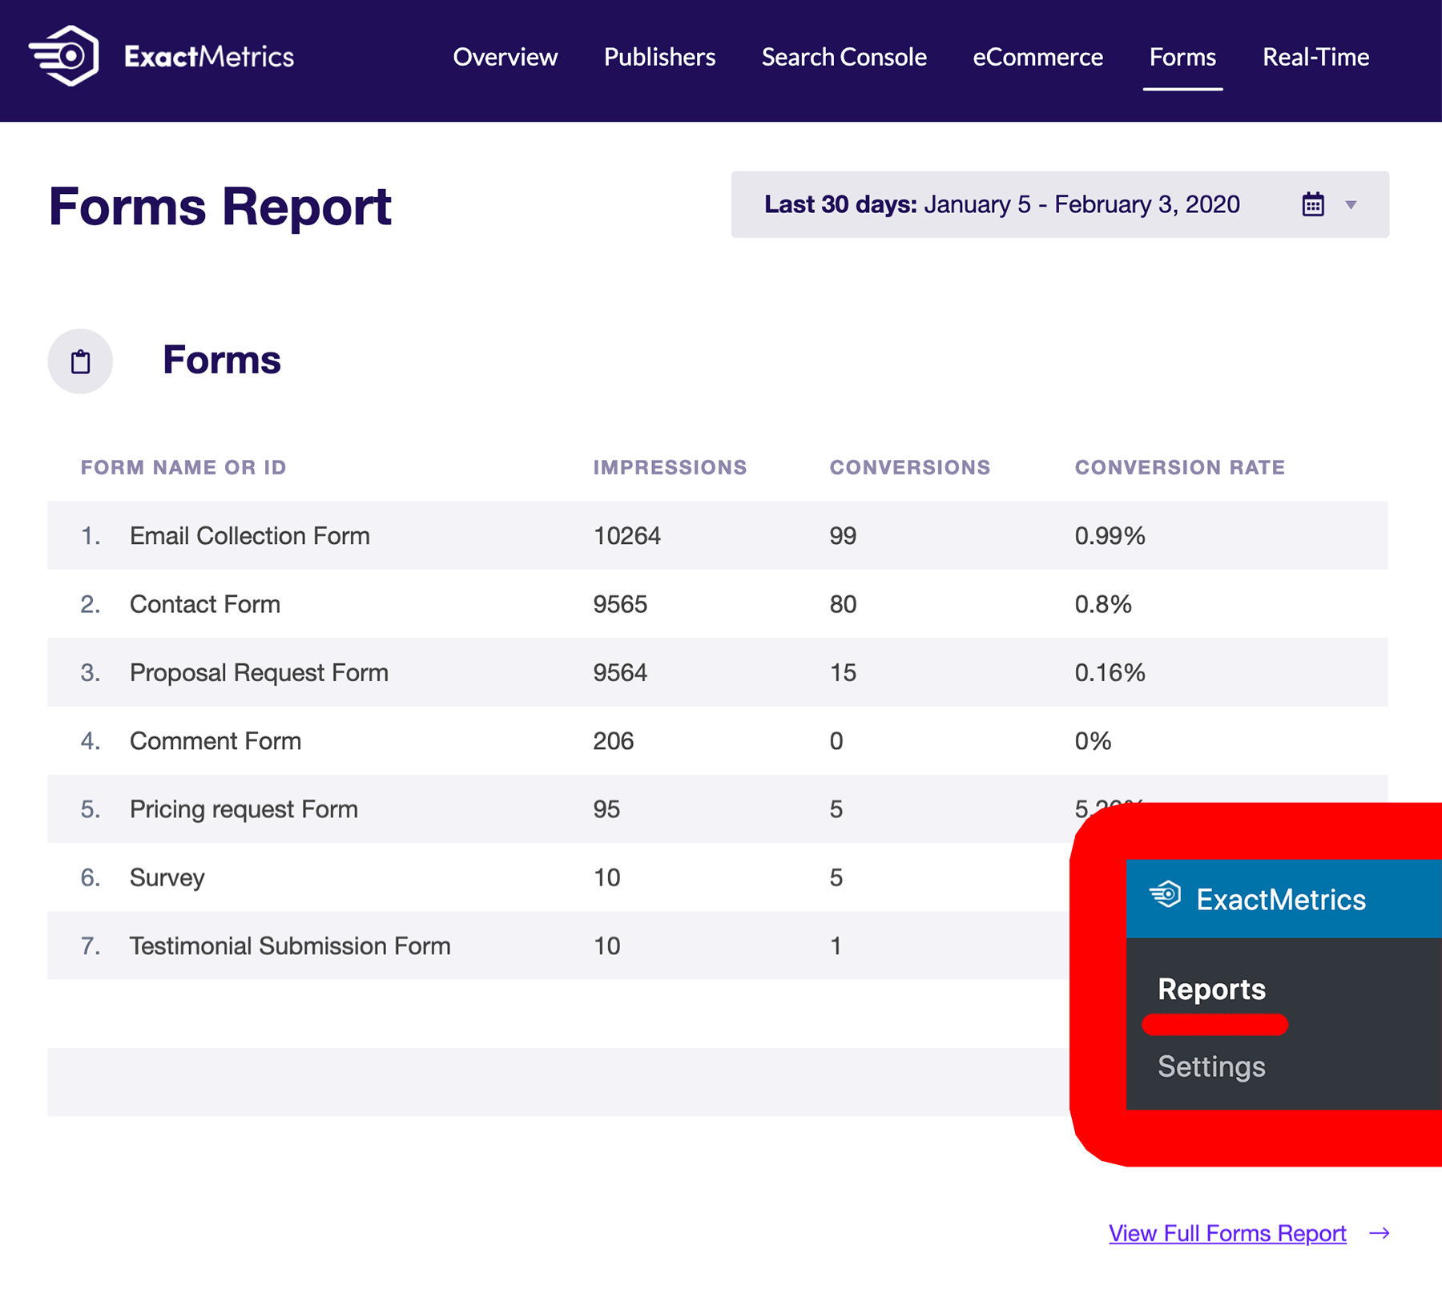Viewport: 1442px width, 1306px height.
Task: Click the arrow icon after View Full Forms Report
Action: [1379, 1233]
